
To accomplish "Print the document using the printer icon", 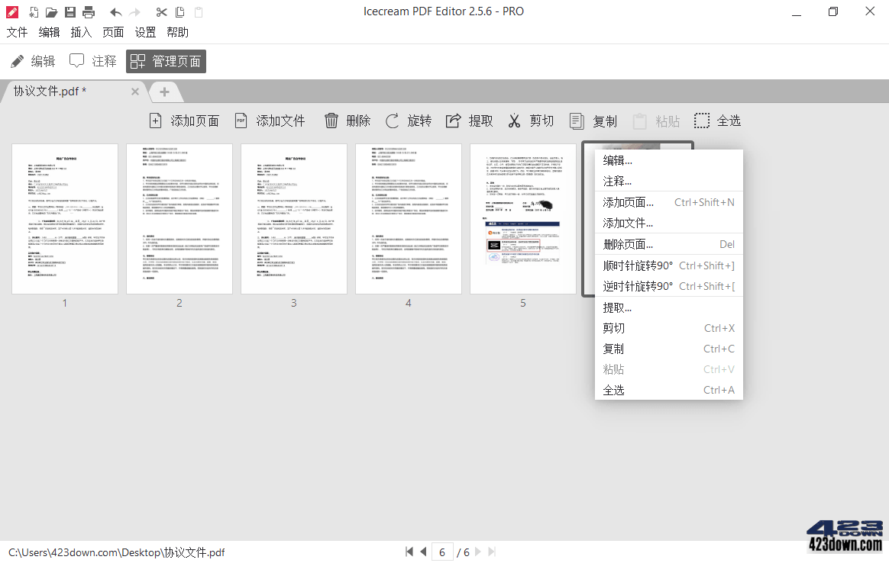I will 89,11.
